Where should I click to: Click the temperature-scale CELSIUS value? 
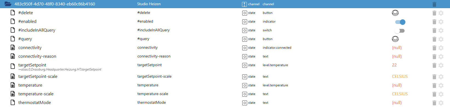click(400, 94)
